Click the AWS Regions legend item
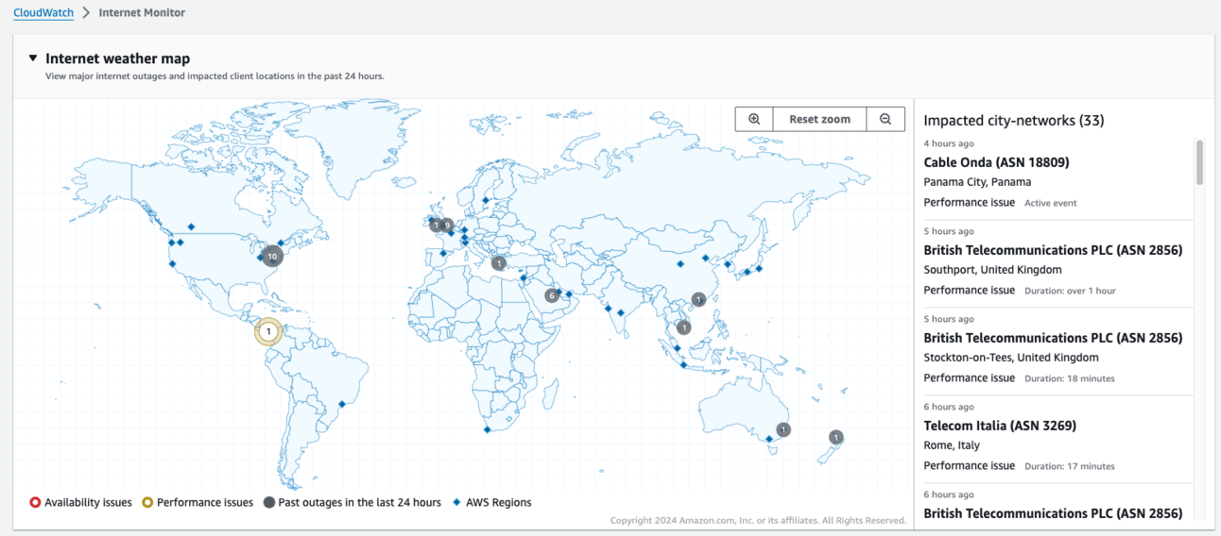 coord(491,502)
